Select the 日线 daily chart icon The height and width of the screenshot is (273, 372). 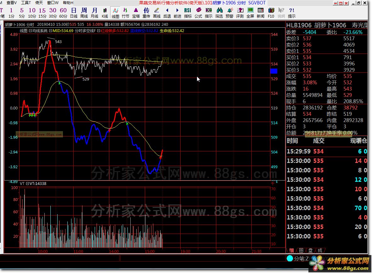click(74, 13)
